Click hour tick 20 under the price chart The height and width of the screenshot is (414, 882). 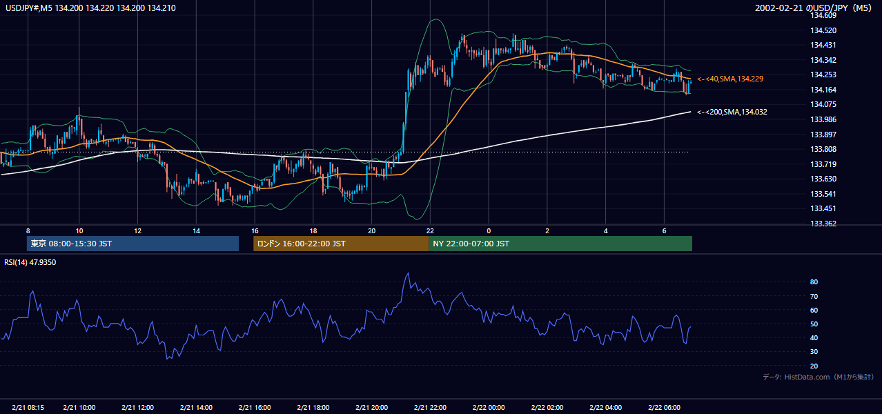pyautogui.click(x=371, y=230)
